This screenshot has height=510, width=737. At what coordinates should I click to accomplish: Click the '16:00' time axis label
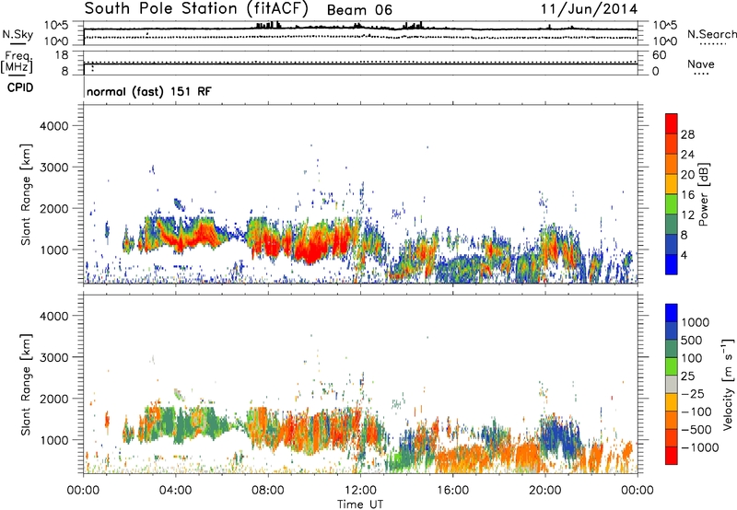click(x=452, y=491)
